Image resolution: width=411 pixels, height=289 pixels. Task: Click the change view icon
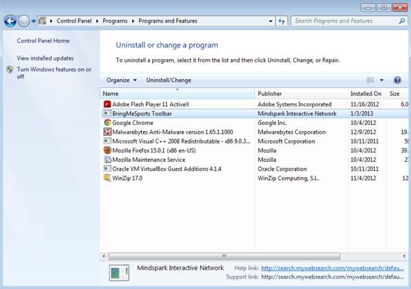point(370,80)
